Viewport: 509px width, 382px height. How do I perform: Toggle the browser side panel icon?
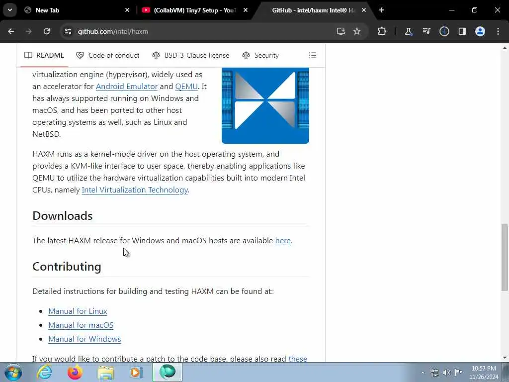click(462, 31)
